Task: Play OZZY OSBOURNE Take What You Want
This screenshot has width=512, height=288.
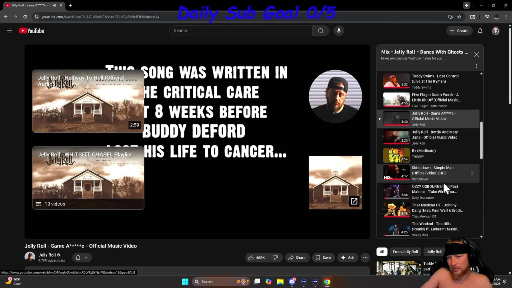Action: [428, 192]
